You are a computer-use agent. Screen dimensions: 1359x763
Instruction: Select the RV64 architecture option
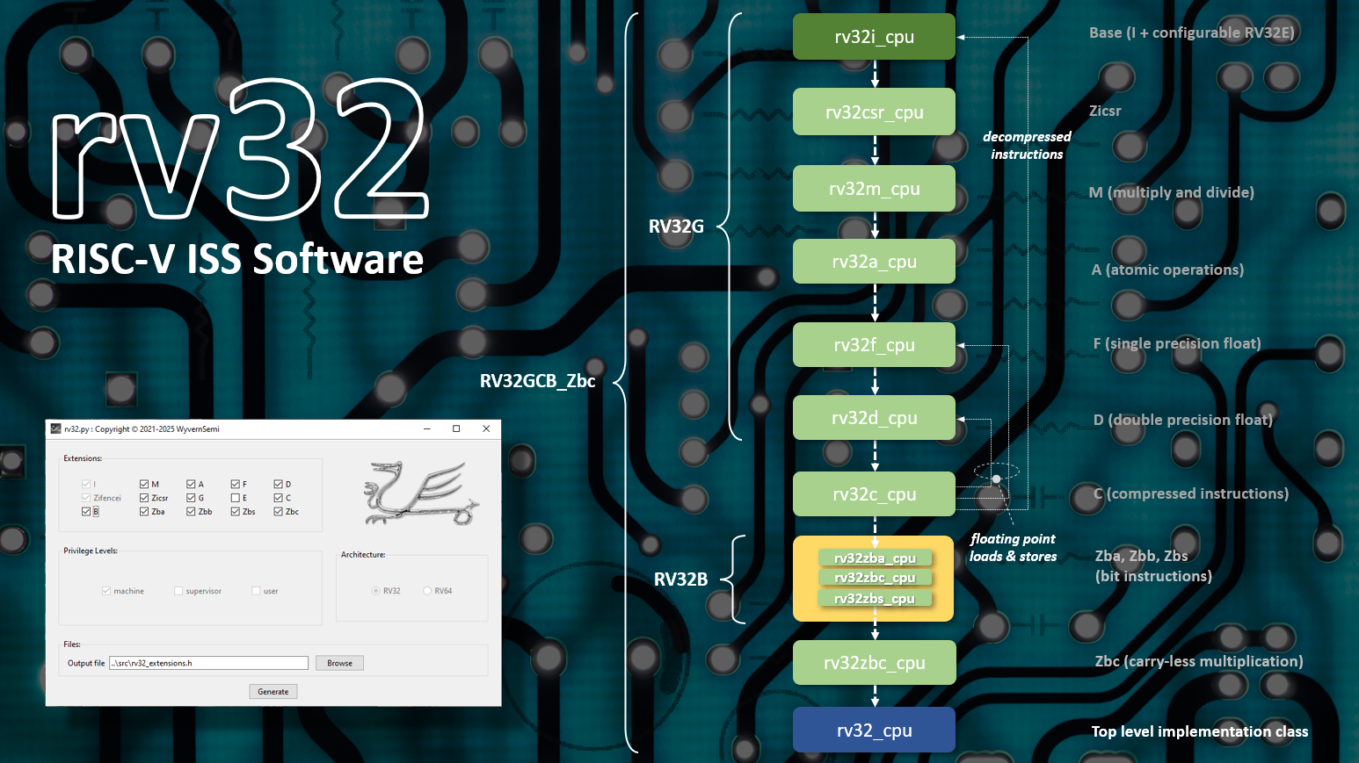click(x=428, y=591)
